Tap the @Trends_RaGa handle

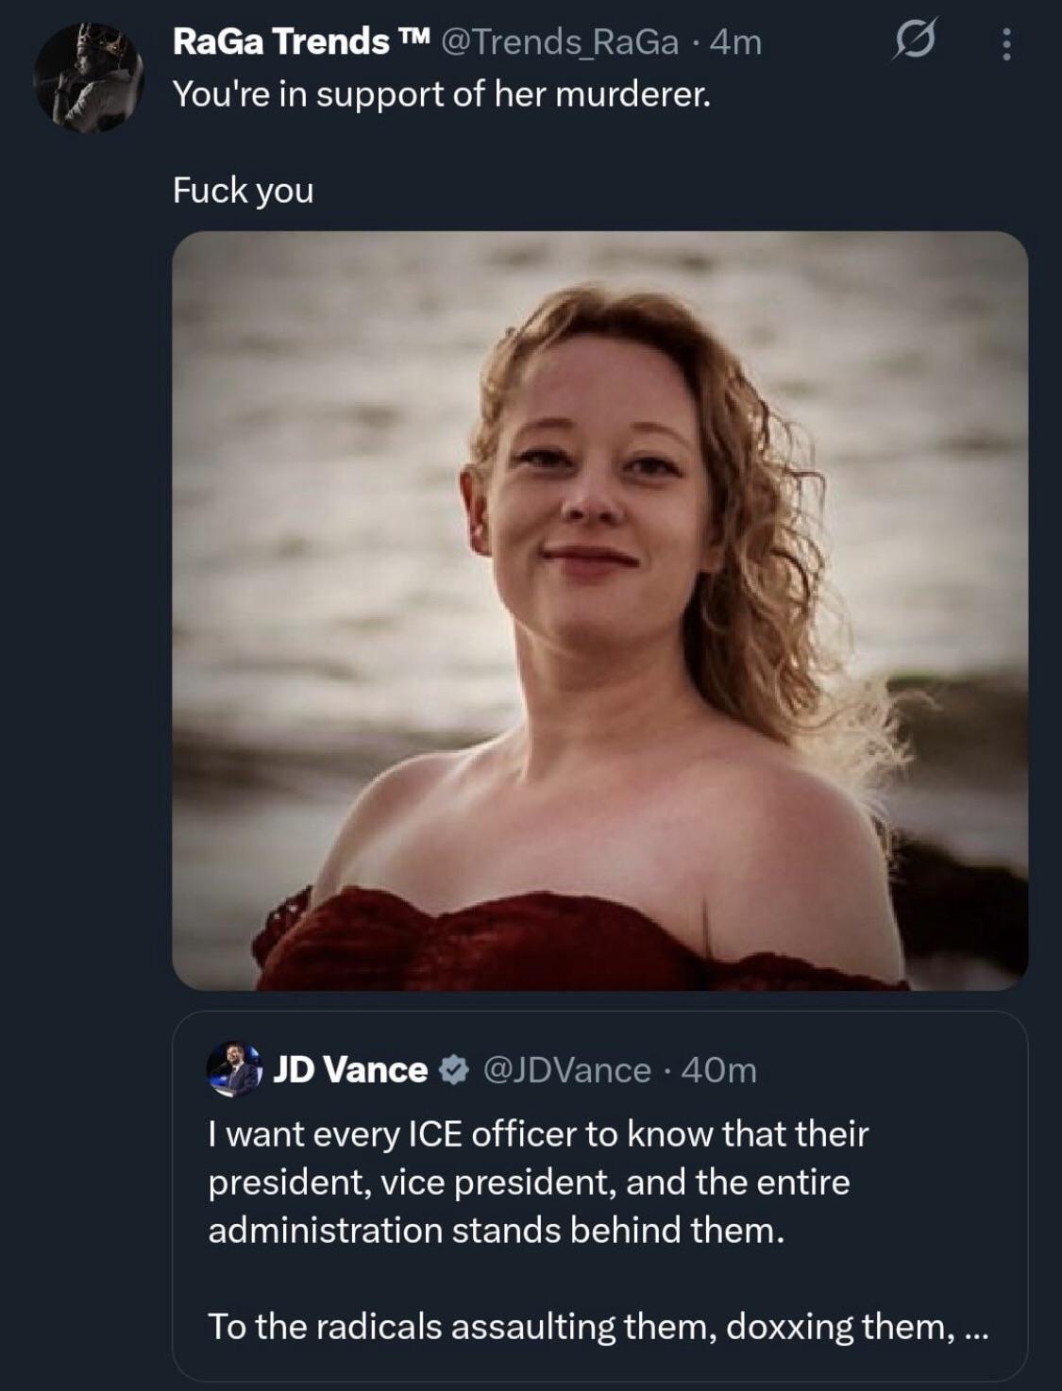(x=557, y=42)
